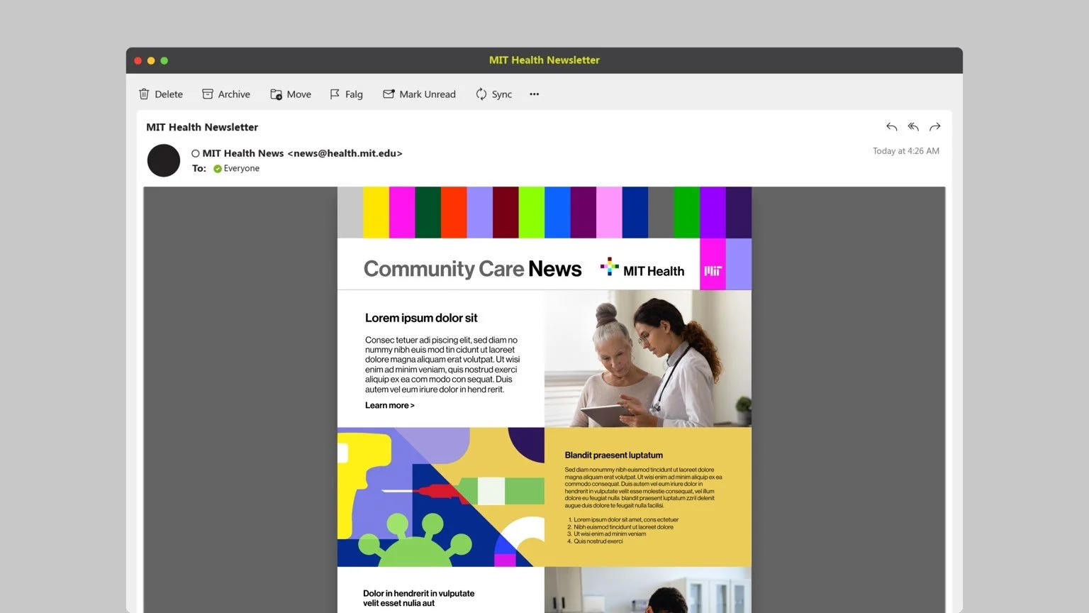Click the MIT Health Newsletter subject line

click(x=202, y=127)
